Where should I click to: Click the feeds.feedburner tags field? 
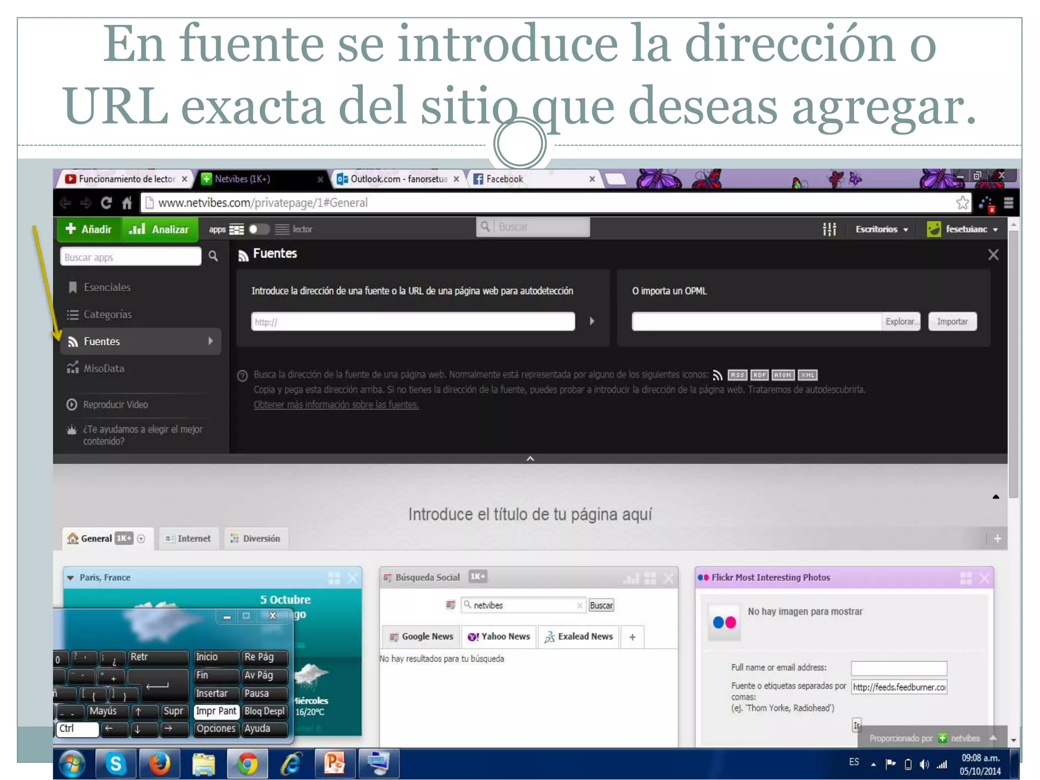tap(899, 687)
